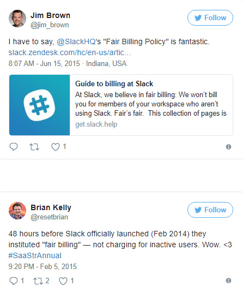Reply to Jim Brown's tweet

[x=14, y=147]
